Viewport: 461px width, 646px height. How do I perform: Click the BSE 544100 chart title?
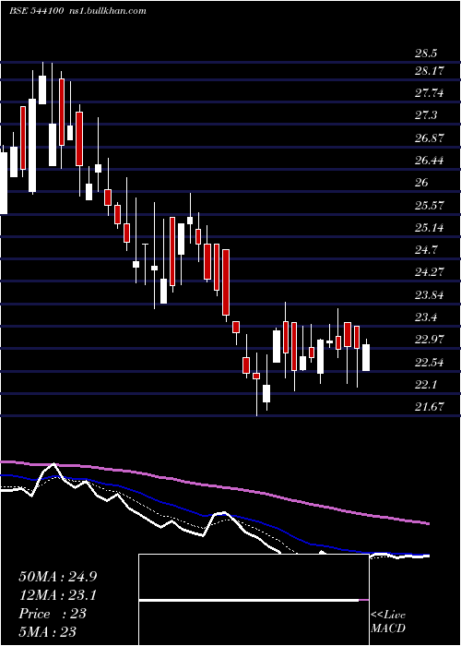click(36, 11)
